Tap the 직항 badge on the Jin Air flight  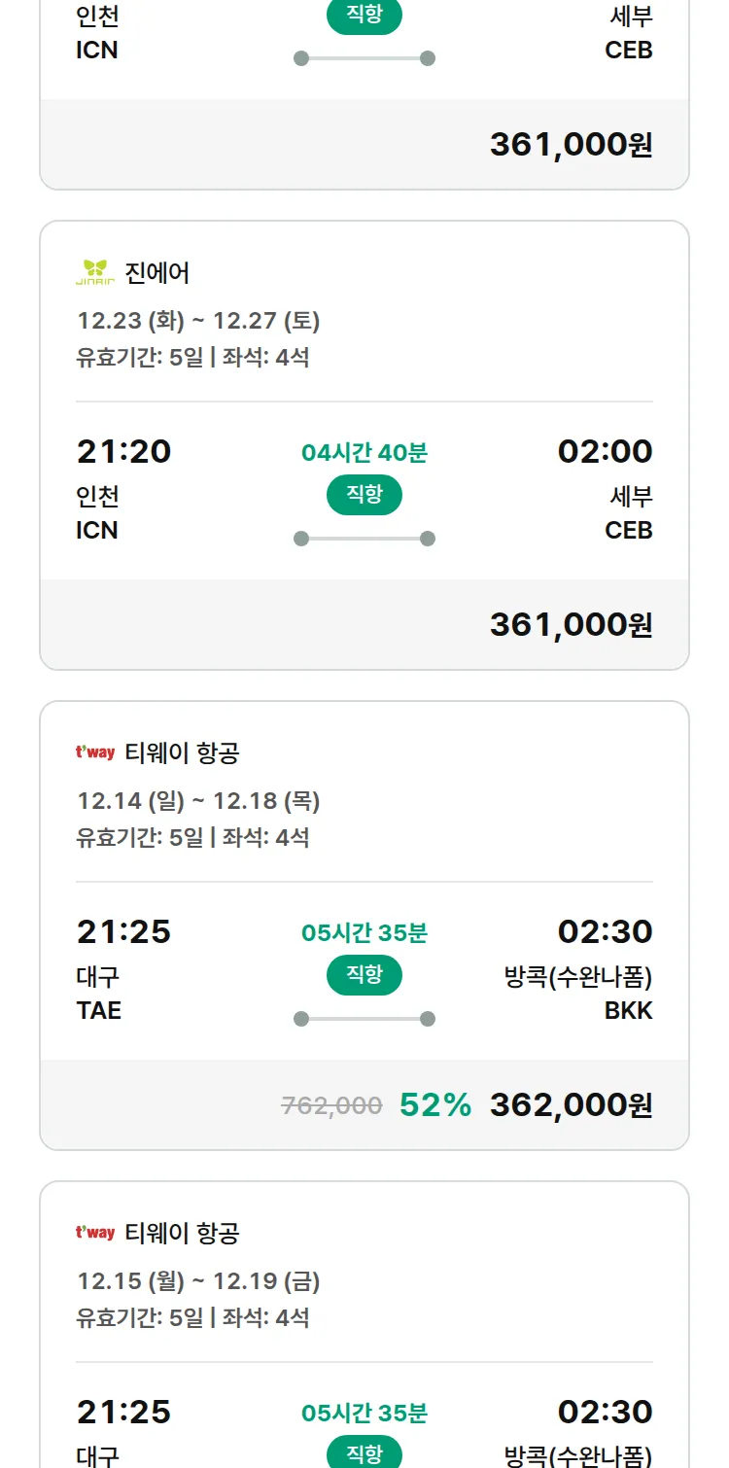(364, 495)
